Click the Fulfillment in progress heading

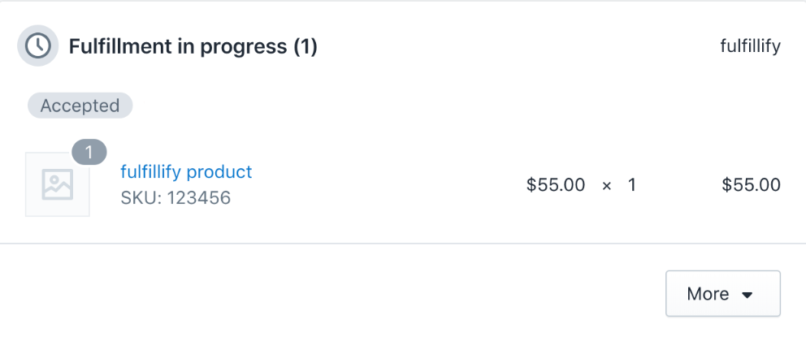(193, 46)
